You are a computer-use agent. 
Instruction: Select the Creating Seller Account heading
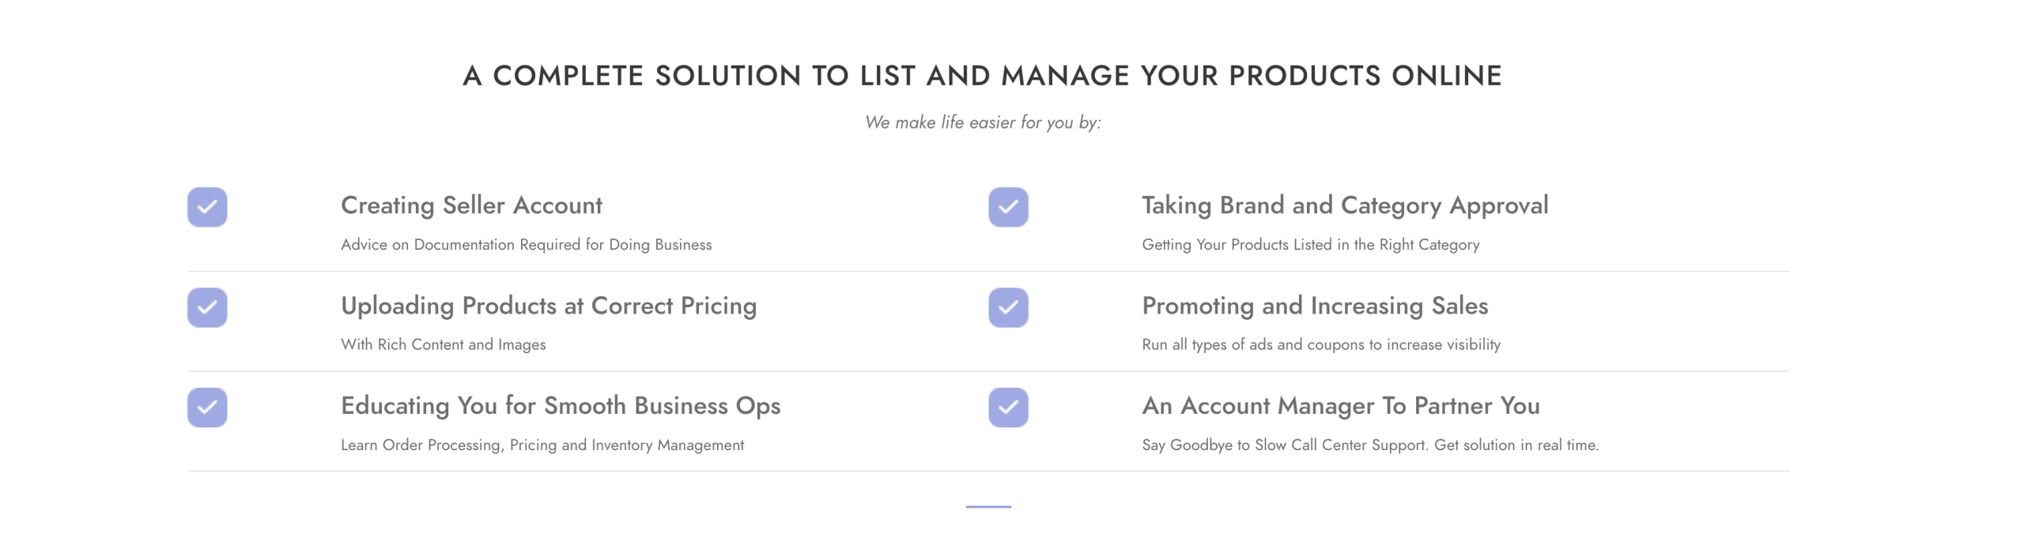point(471,205)
